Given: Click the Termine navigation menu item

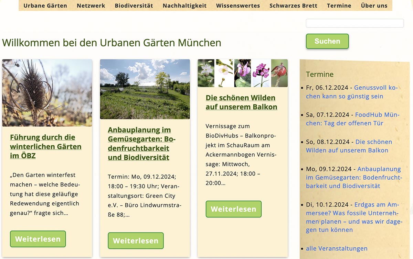Looking at the screenshot, I should (x=339, y=5).
